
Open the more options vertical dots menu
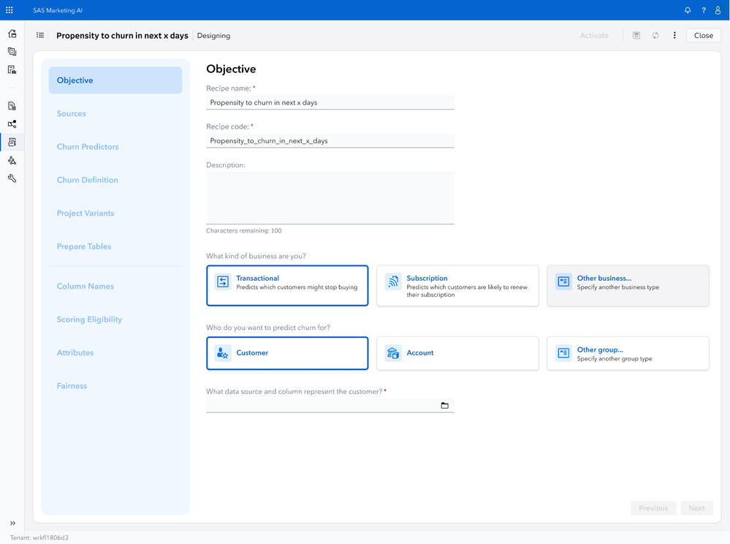pos(674,35)
